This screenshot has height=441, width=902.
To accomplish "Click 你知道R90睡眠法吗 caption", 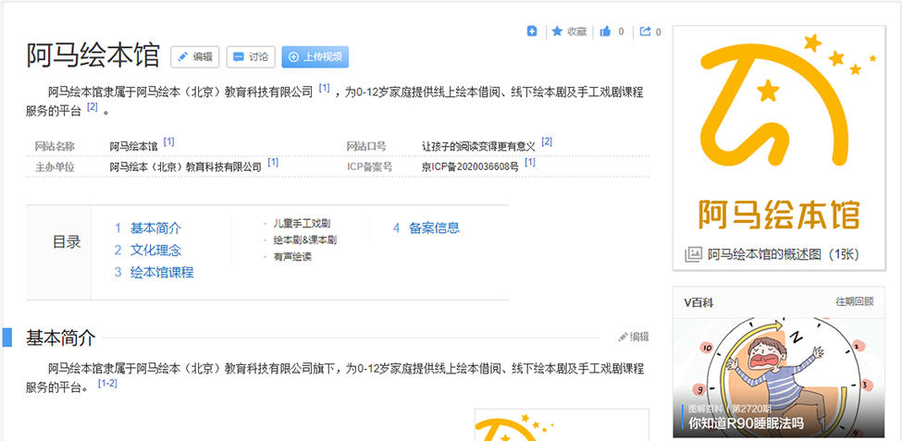I will [746, 424].
